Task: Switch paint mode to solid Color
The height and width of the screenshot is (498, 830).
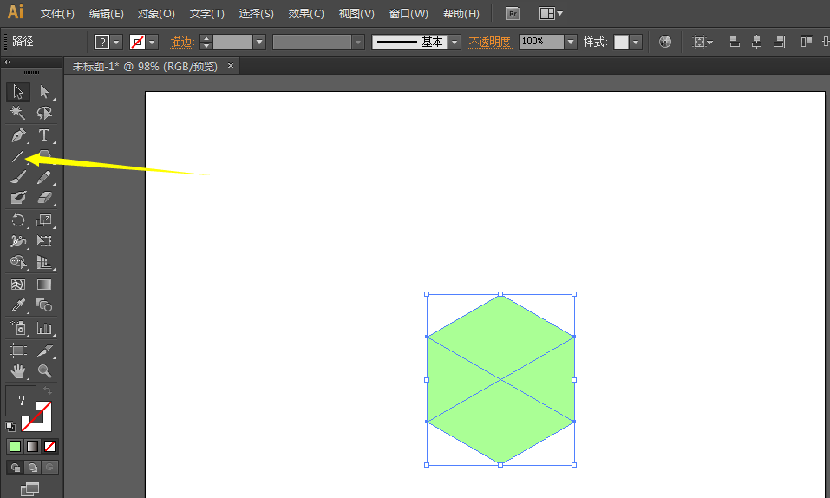Action: [x=15, y=446]
